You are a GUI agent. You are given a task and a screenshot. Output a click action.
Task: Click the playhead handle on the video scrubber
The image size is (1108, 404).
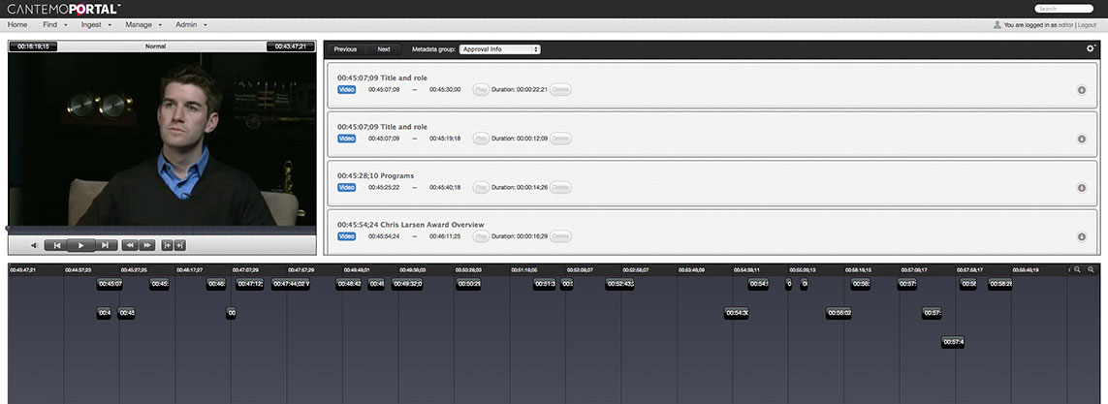9,228
